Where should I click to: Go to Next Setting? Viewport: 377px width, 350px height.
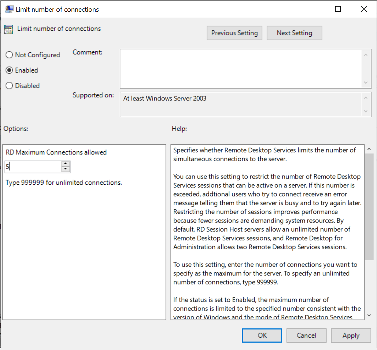click(x=294, y=33)
